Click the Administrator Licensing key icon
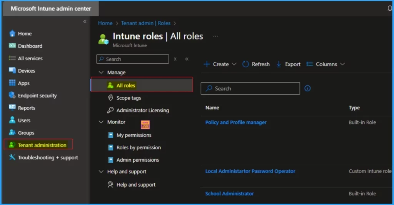This screenshot has width=394, height=205. [x=110, y=110]
